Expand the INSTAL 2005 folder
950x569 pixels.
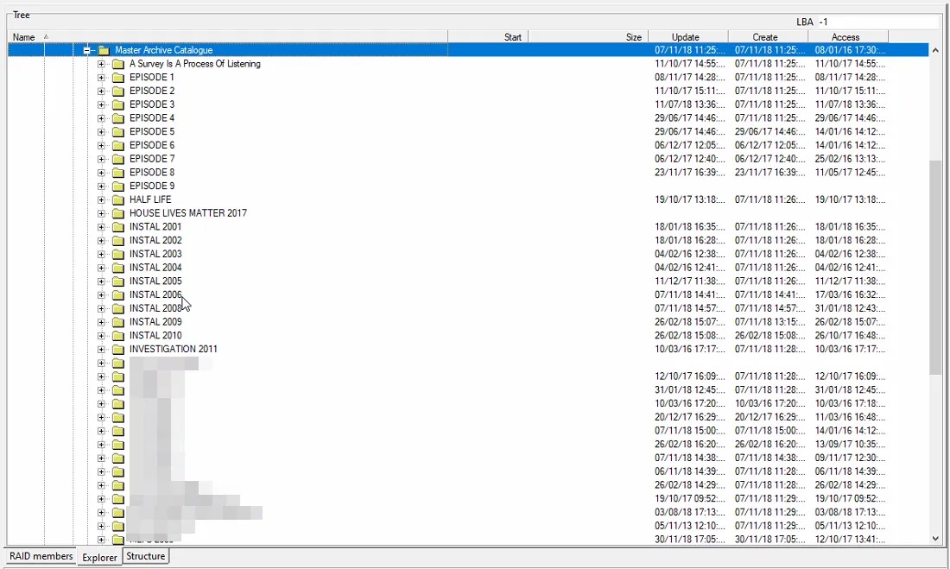click(x=101, y=281)
